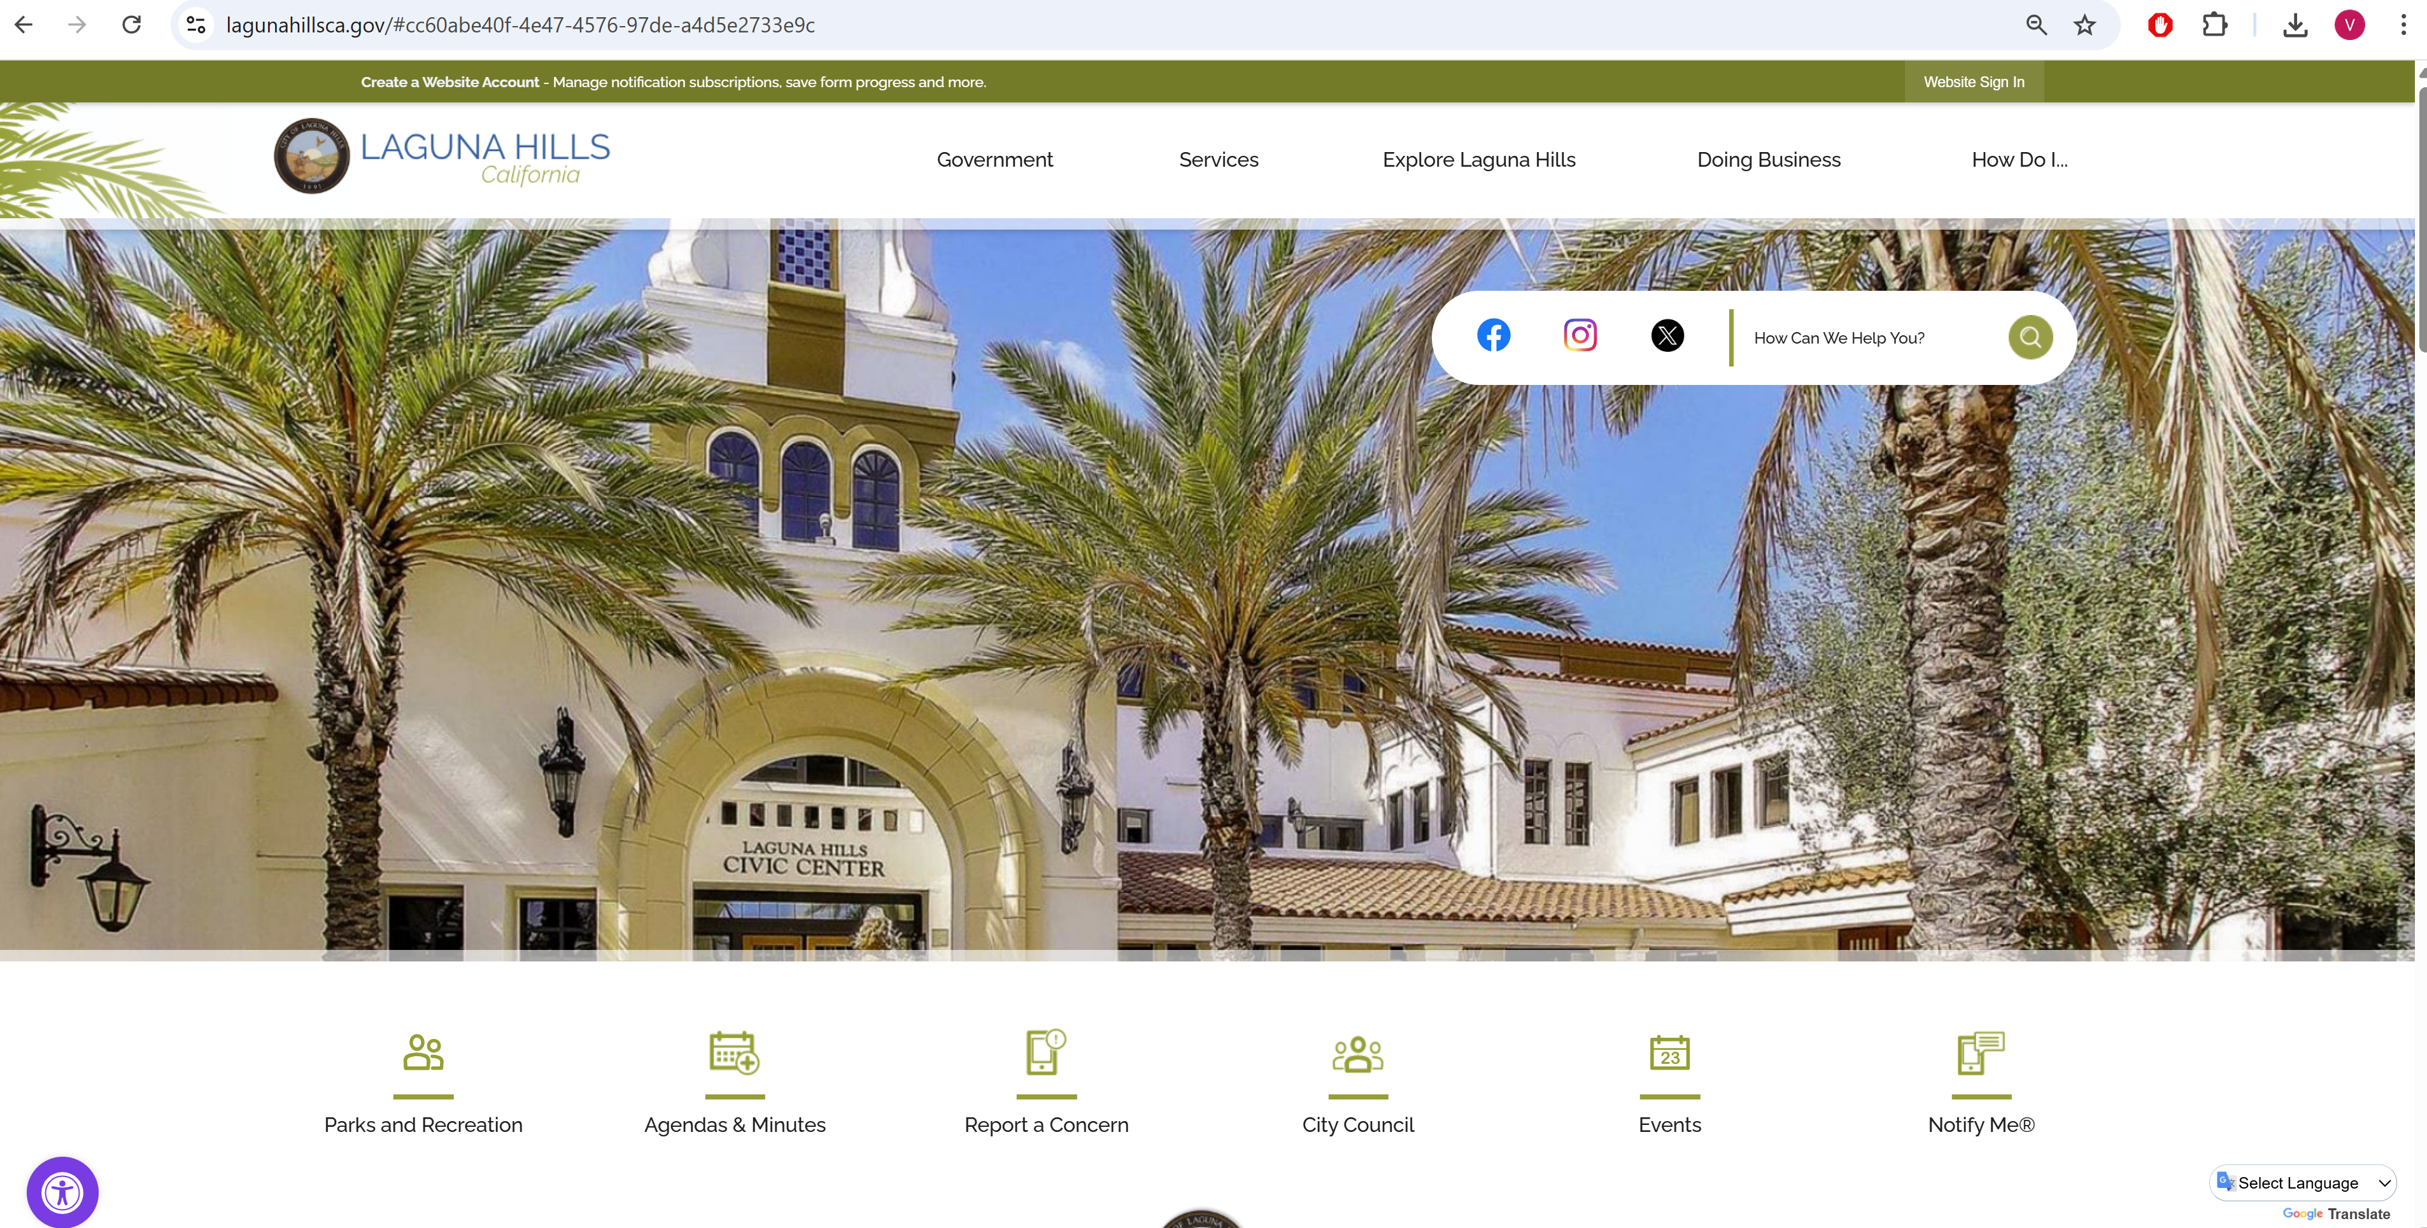Click the Parks and Recreation people icon
The width and height of the screenshot is (2427, 1228).
tap(423, 1053)
